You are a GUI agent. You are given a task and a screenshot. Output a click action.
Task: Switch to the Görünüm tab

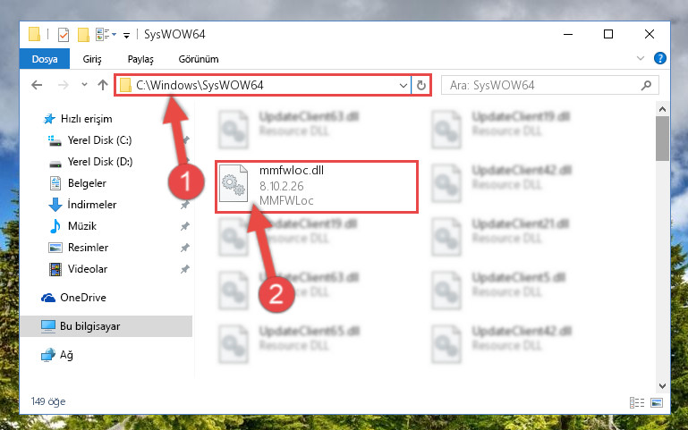click(199, 59)
